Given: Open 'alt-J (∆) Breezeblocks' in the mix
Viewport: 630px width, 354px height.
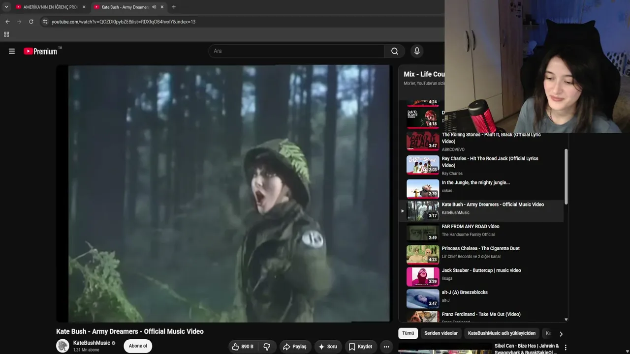Looking at the screenshot, I should (x=465, y=293).
